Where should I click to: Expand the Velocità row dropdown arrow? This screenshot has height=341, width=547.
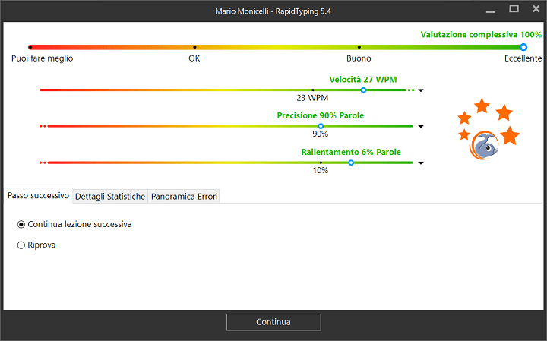(421, 90)
